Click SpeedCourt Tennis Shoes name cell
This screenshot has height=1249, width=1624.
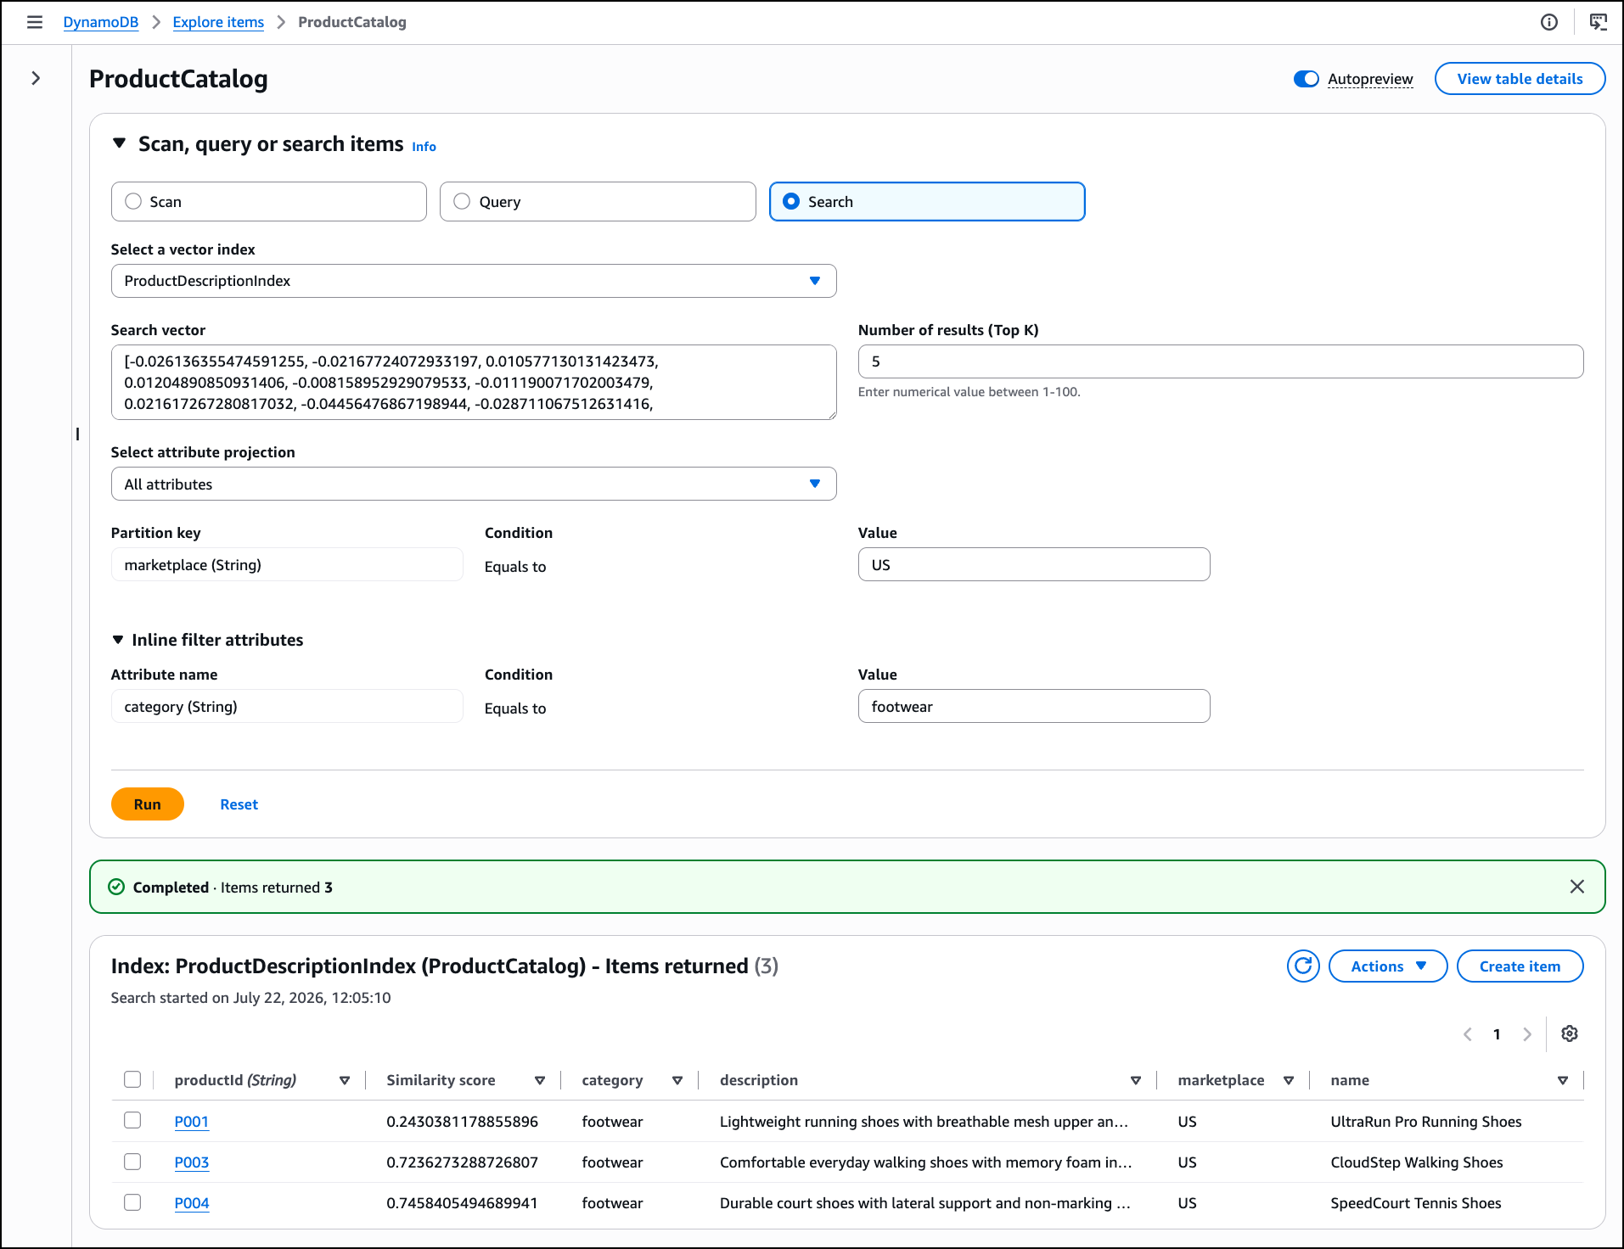[1416, 1203]
